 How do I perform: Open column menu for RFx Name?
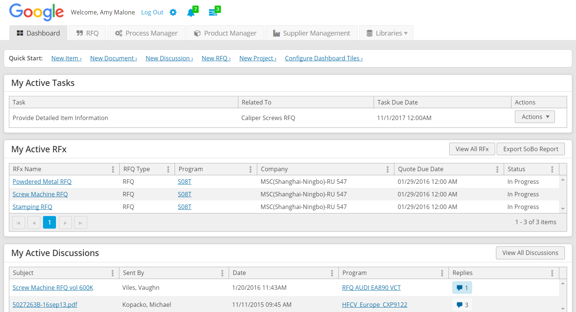pos(113,169)
